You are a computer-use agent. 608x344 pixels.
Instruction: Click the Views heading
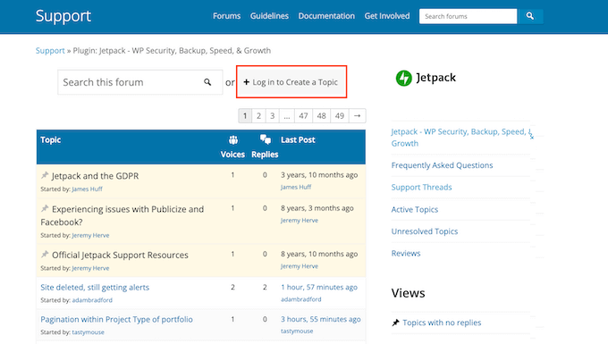click(x=408, y=293)
